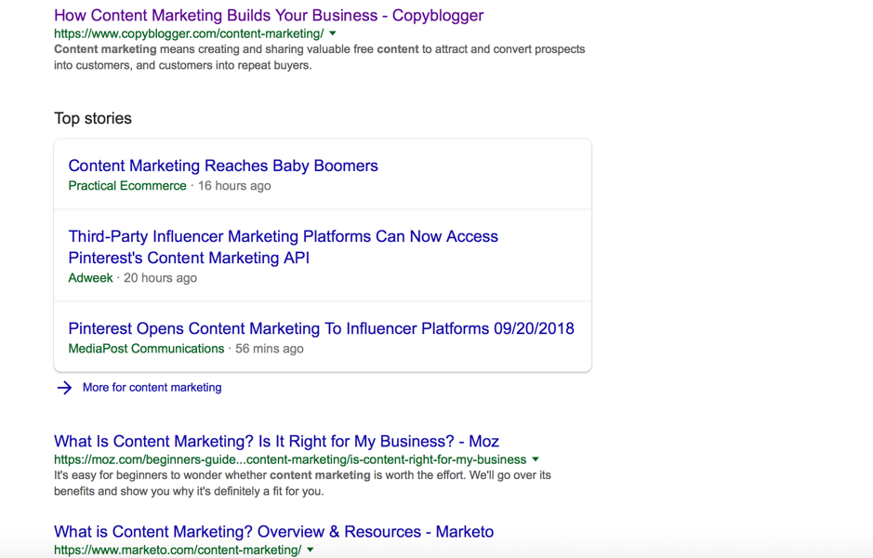Screen dimensions: 873x558
Task: Open the Marketo Overview & Resources result
Action: (x=273, y=531)
